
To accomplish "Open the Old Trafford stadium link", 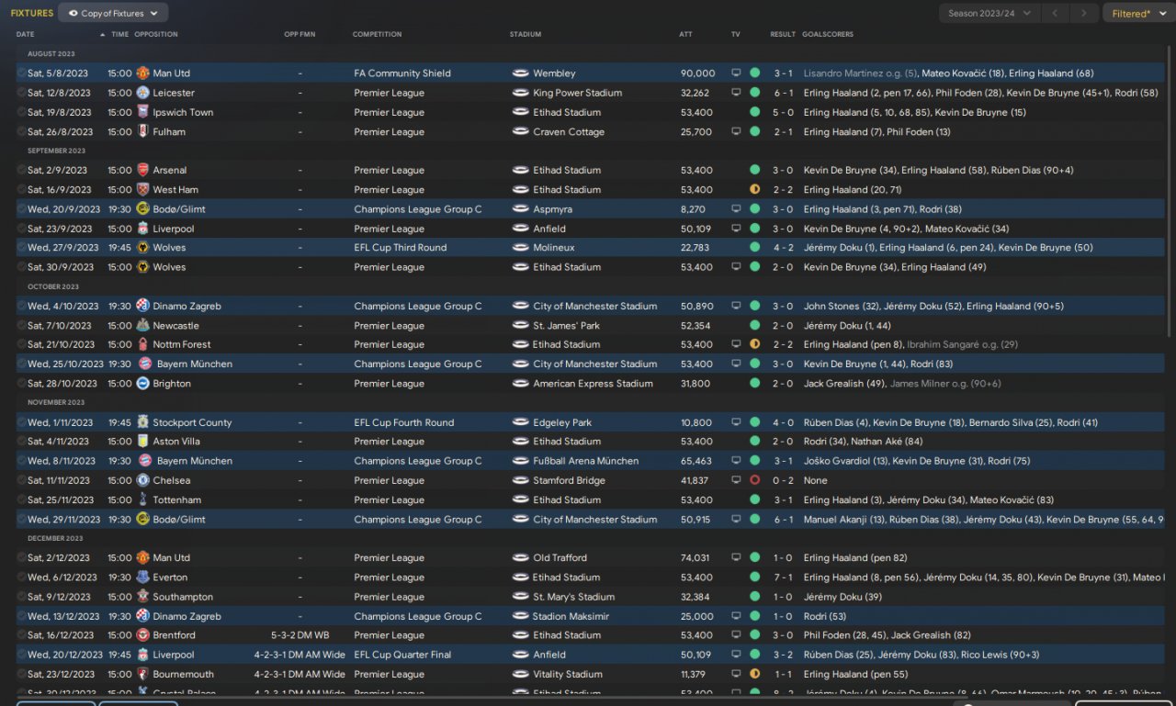I will (x=560, y=557).
